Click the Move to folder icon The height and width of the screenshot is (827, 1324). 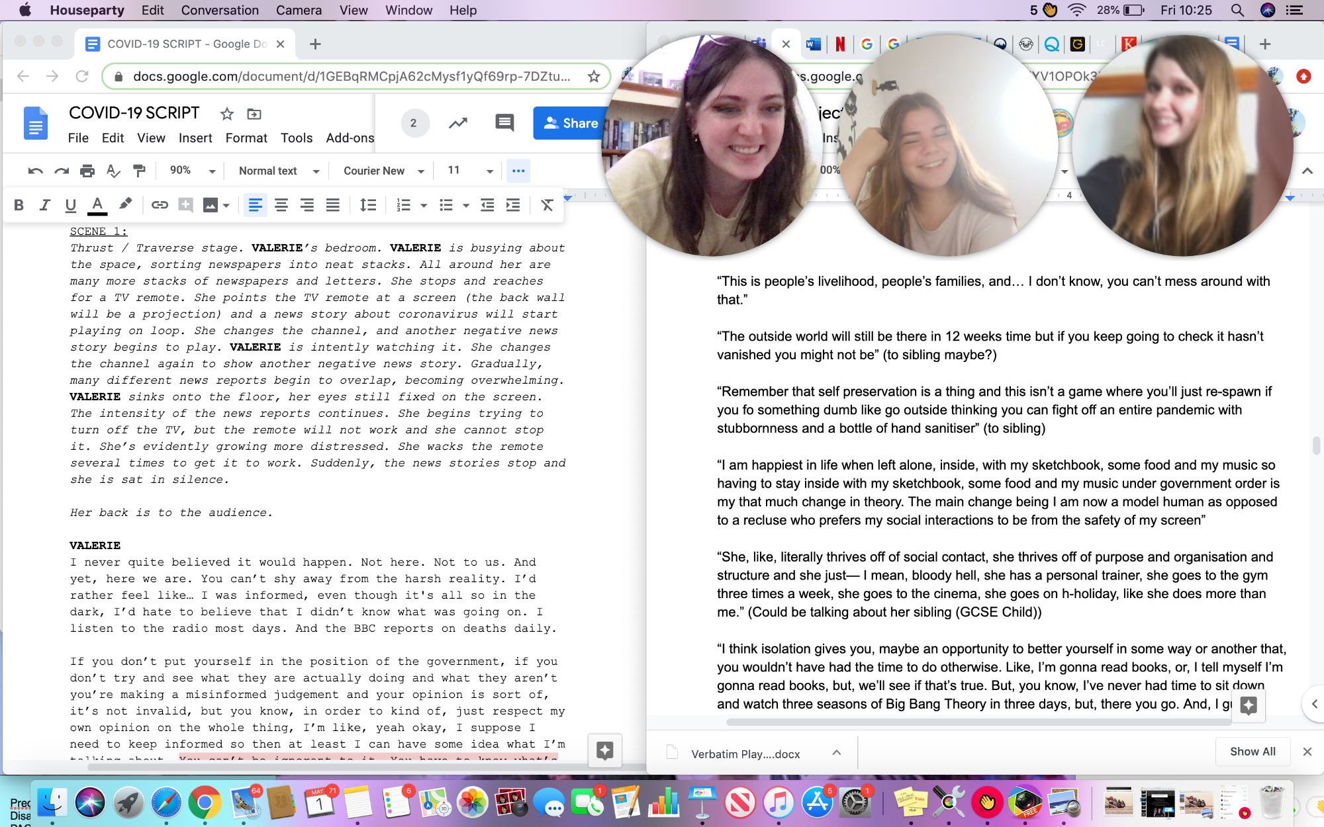click(x=254, y=114)
